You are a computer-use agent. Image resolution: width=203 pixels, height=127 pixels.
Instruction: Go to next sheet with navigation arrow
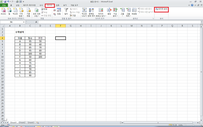5,122
